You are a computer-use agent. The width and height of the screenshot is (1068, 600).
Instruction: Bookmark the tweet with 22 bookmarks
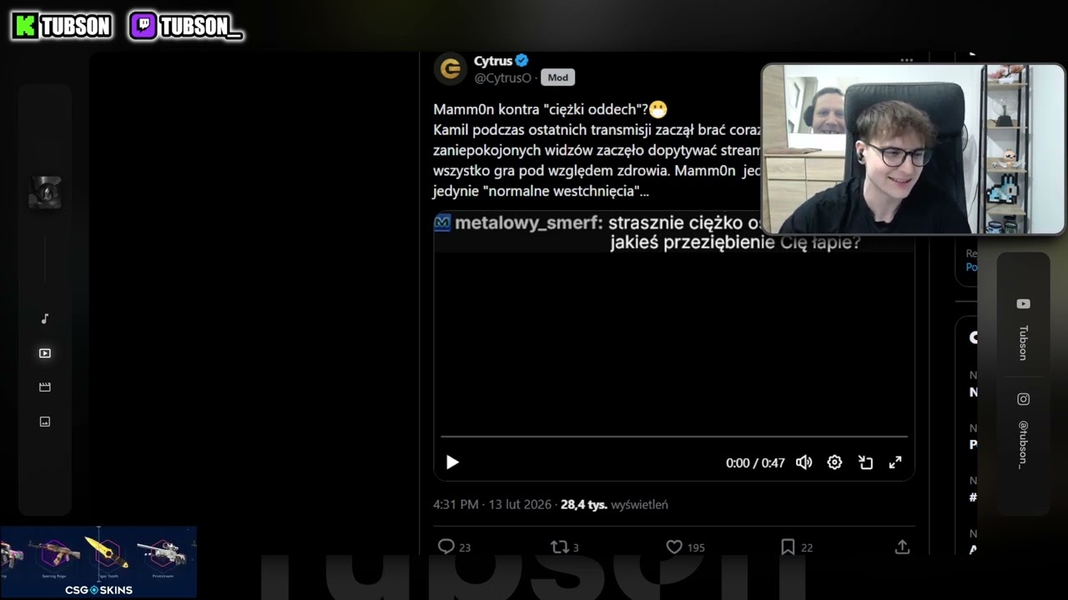pyautogui.click(x=788, y=547)
